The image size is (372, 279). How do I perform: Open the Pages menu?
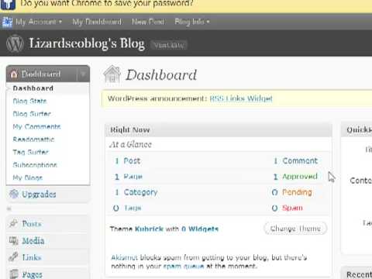(x=32, y=274)
